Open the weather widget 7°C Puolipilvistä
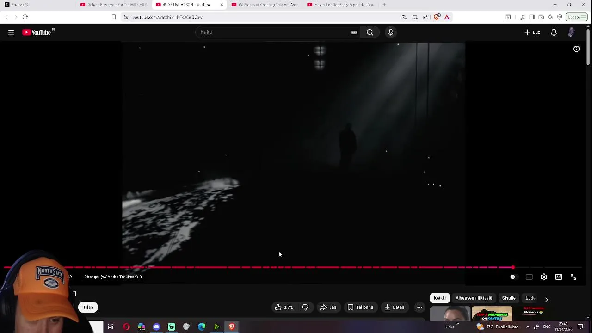This screenshot has width=592, height=333. point(498,327)
